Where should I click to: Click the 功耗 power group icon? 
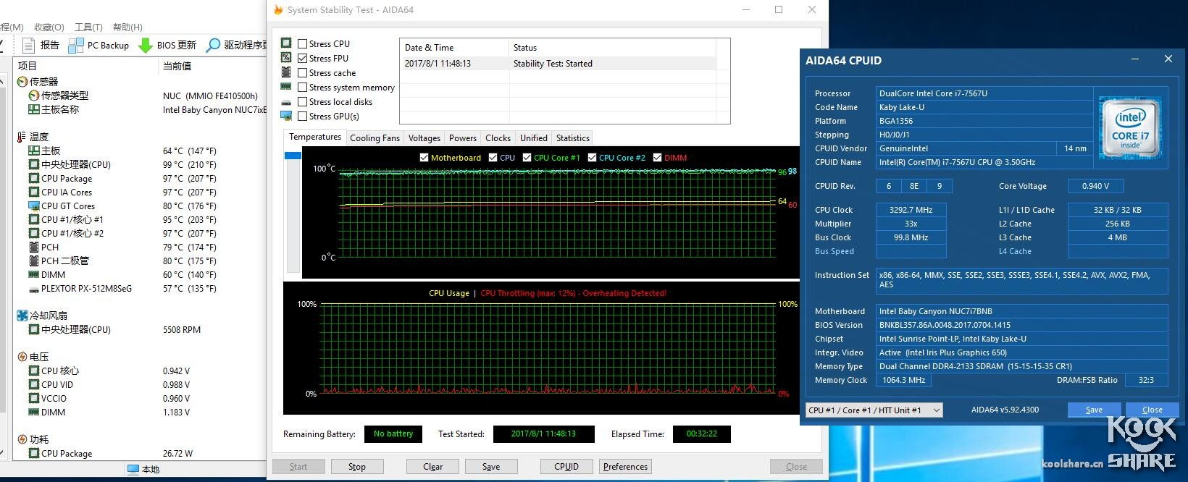[x=22, y=439]
